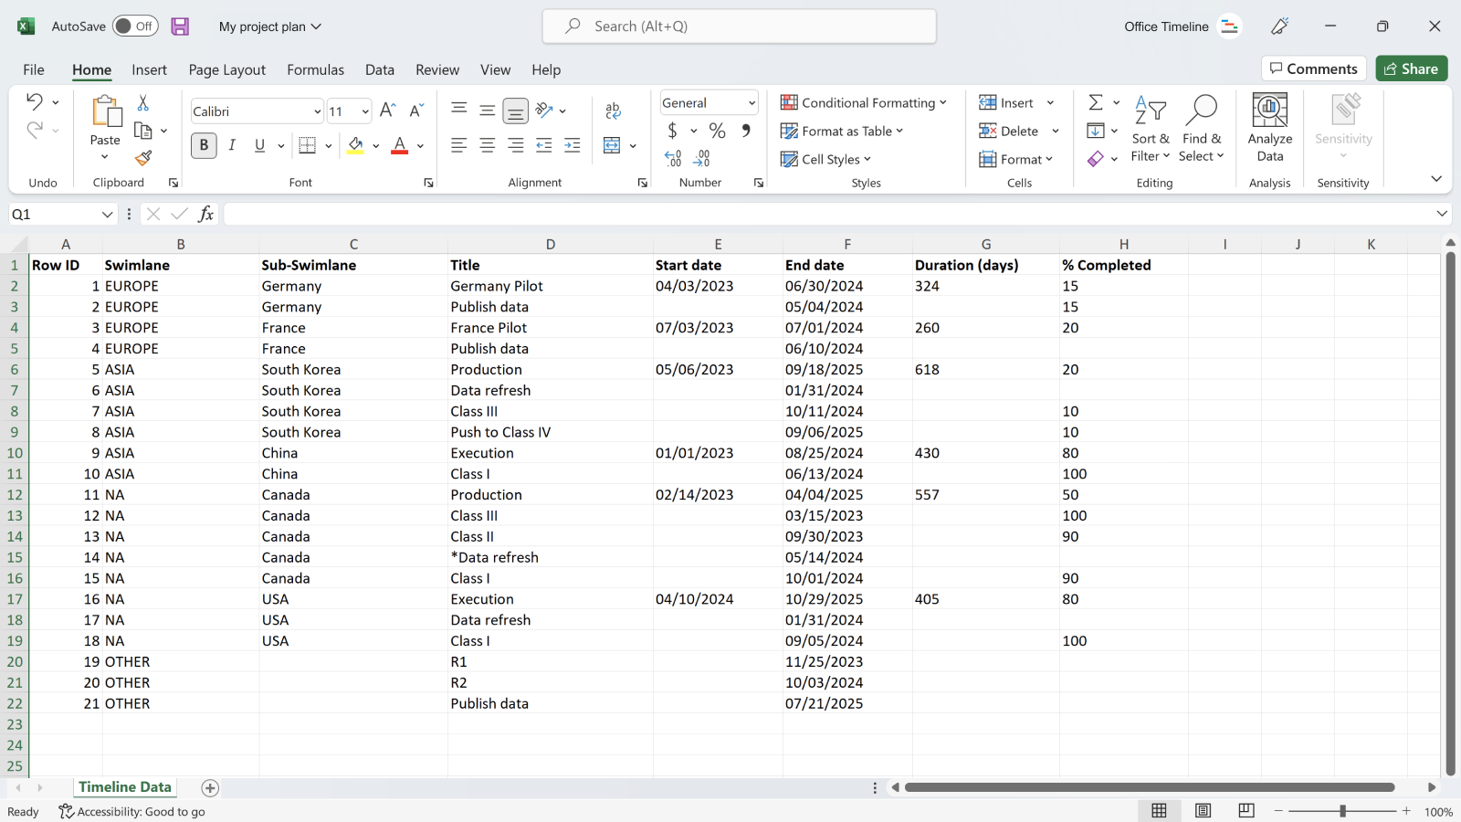
Task: Toggle the AutoSave switch on
Action: pyautogui.click(x=135, y=26)
